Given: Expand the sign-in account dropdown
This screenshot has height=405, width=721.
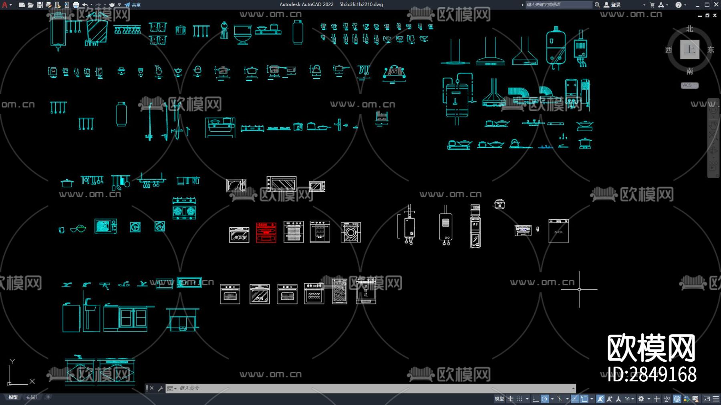Looking at the screenshot, I should [x=644, y=5].
